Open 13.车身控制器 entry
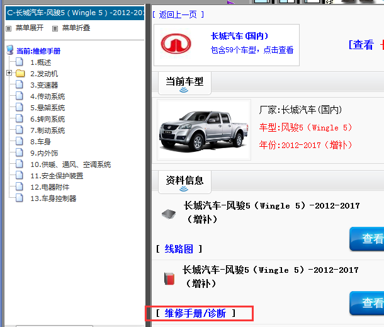 (x=53, y=198)
